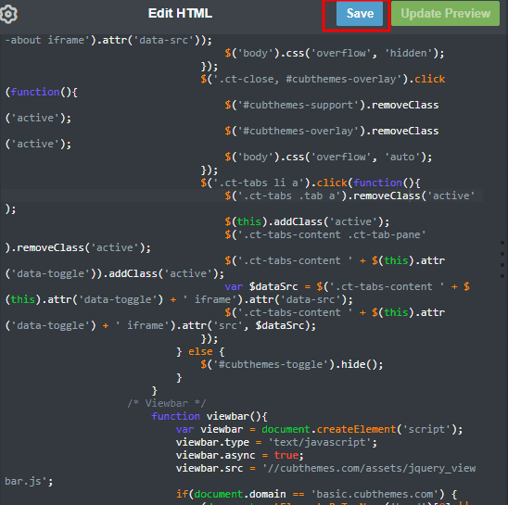Click the line containing '.ct-close, #cubthemes-overlay'
The width and height of the screenshot is (508, 505).
point(323,79)
